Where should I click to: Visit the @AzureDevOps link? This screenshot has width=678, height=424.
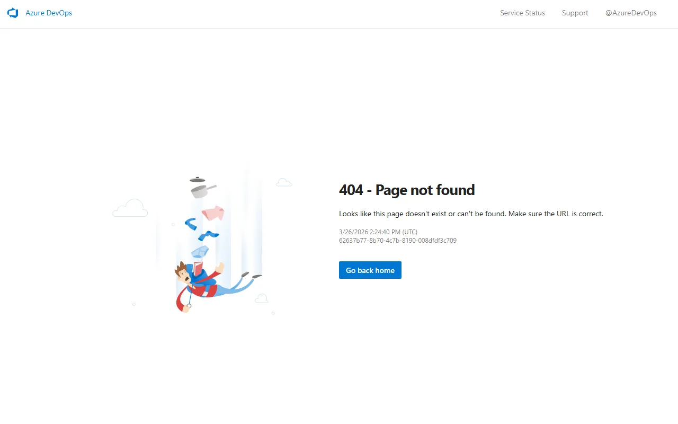coord(631,13)
